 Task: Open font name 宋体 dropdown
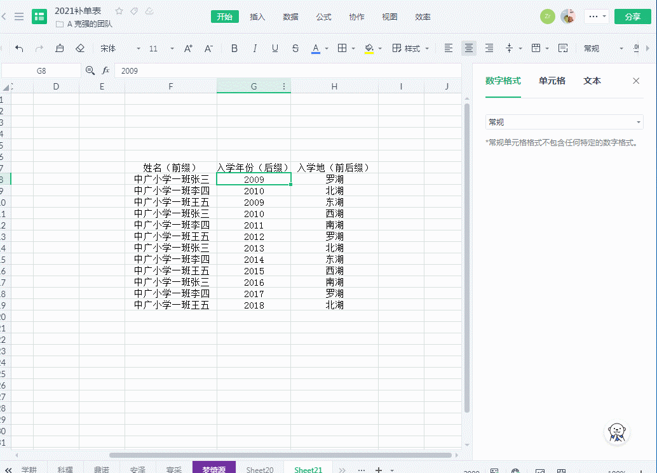click(x=120, y=48)
